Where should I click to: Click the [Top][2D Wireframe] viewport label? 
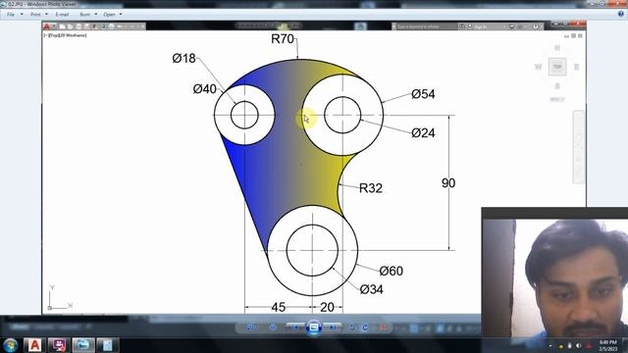pyautogui.click(x=65, y=35)
